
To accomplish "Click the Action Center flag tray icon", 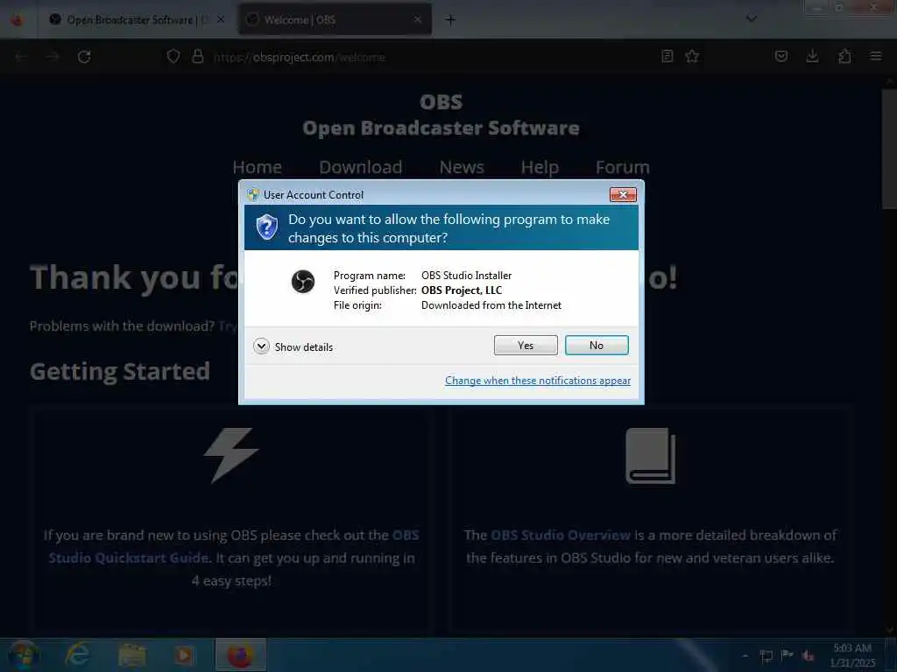I will click(x=788, y=654).
